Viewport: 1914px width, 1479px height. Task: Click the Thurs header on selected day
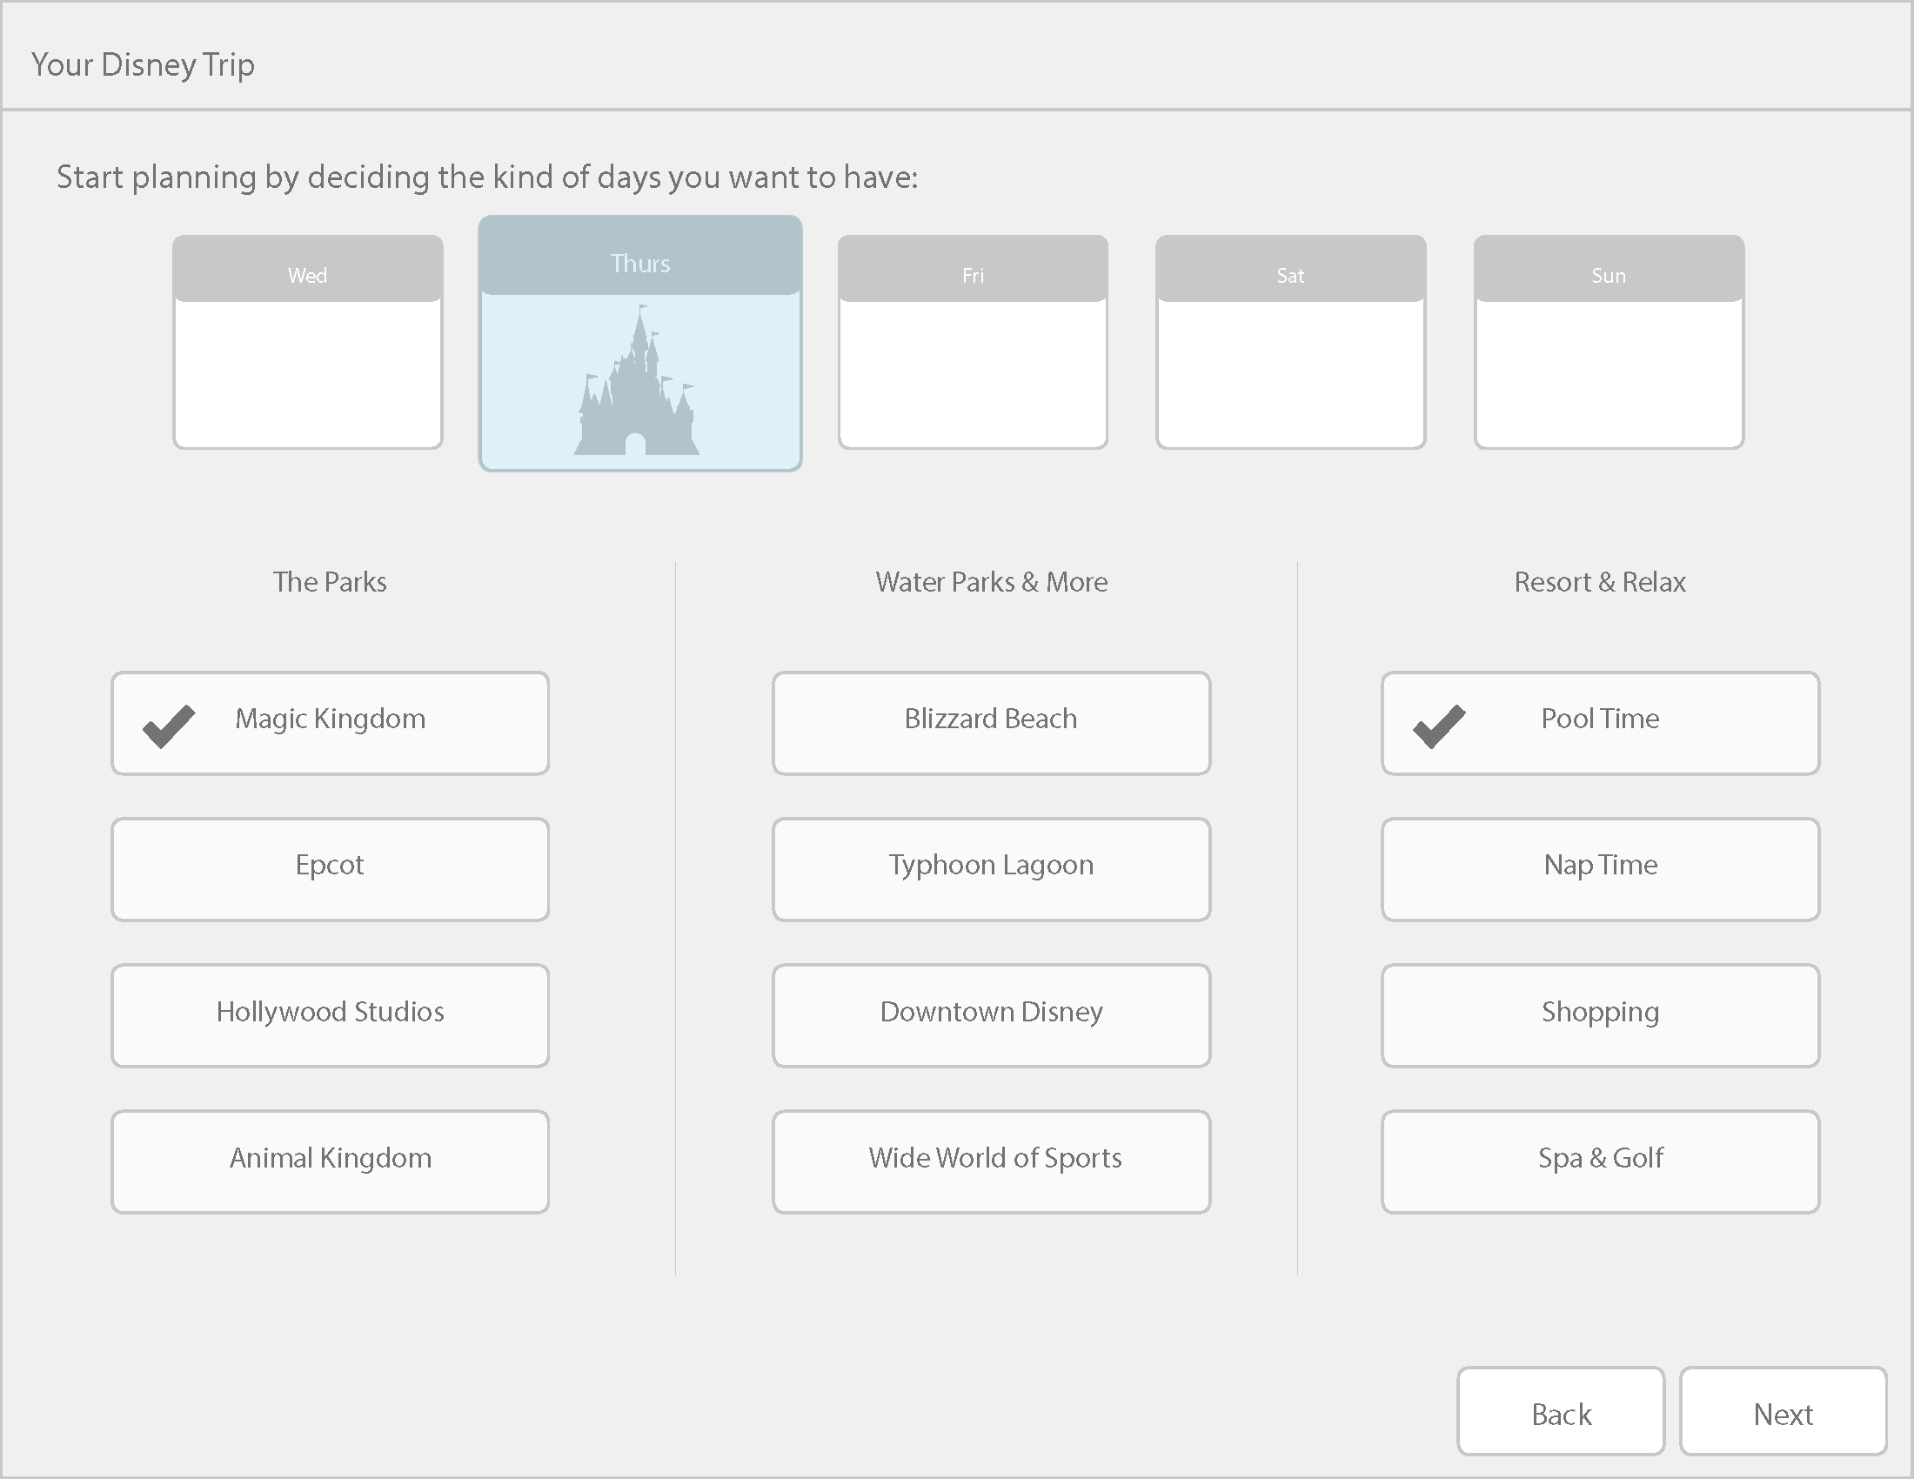pyautogui.click(x=639, y=264)
